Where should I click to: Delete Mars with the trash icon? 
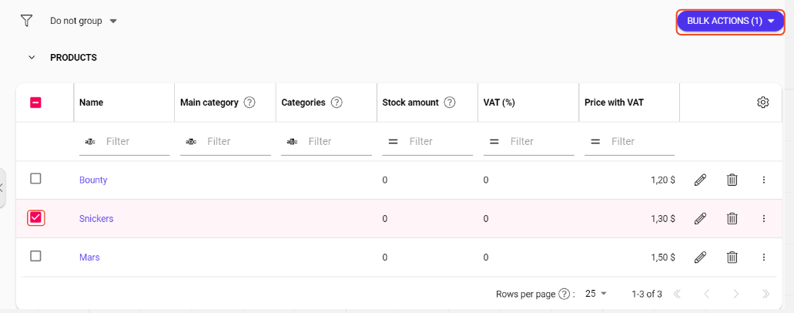click(x=732, y=257)
